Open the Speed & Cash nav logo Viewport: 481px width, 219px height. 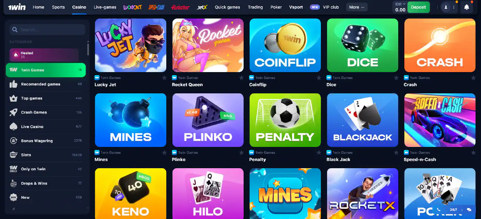(x=156, y=7)
